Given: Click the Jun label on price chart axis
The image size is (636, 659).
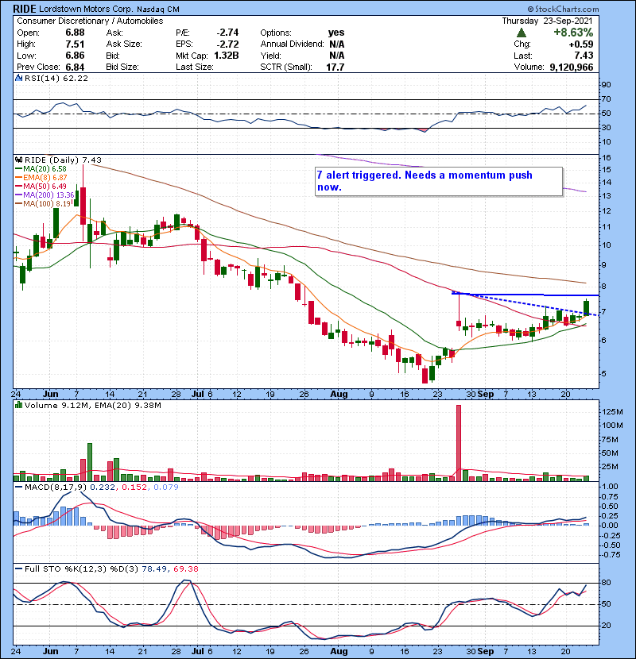Looking at the screenshot, I should point(51,395).
